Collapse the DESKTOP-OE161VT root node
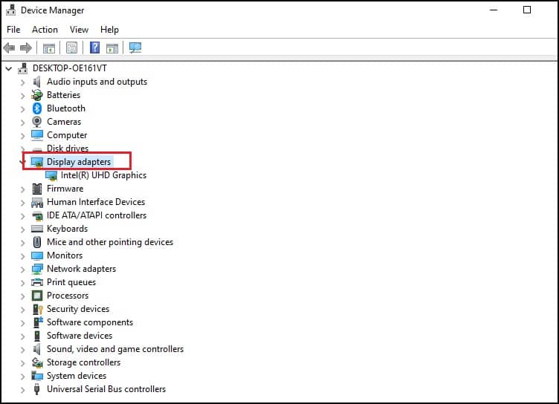The height and width of the screenshot is (404, 559). [9, 68]
